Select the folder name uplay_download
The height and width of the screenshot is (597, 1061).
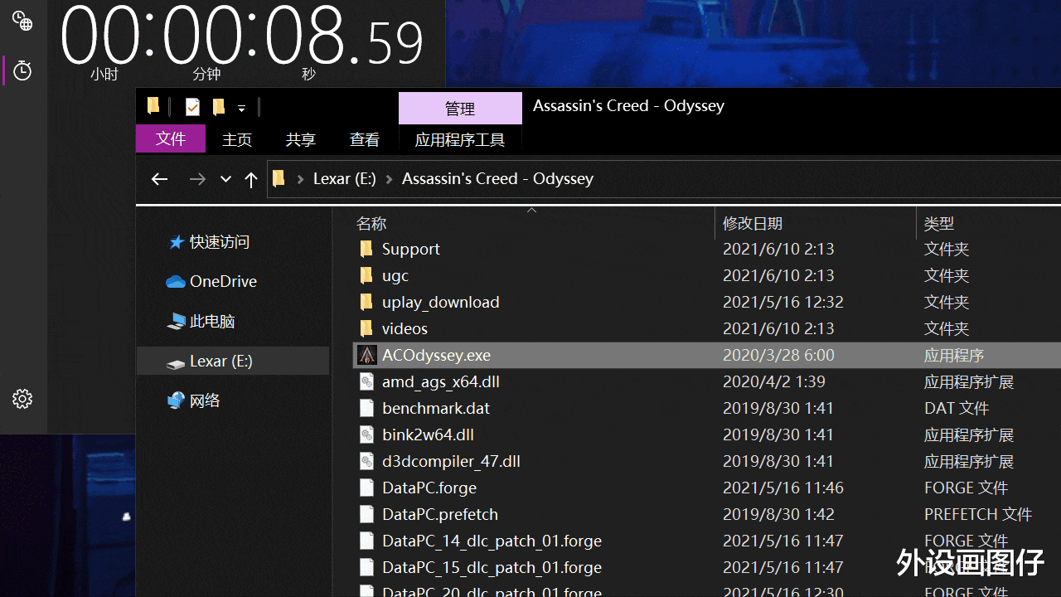click(x=440, y=302)
